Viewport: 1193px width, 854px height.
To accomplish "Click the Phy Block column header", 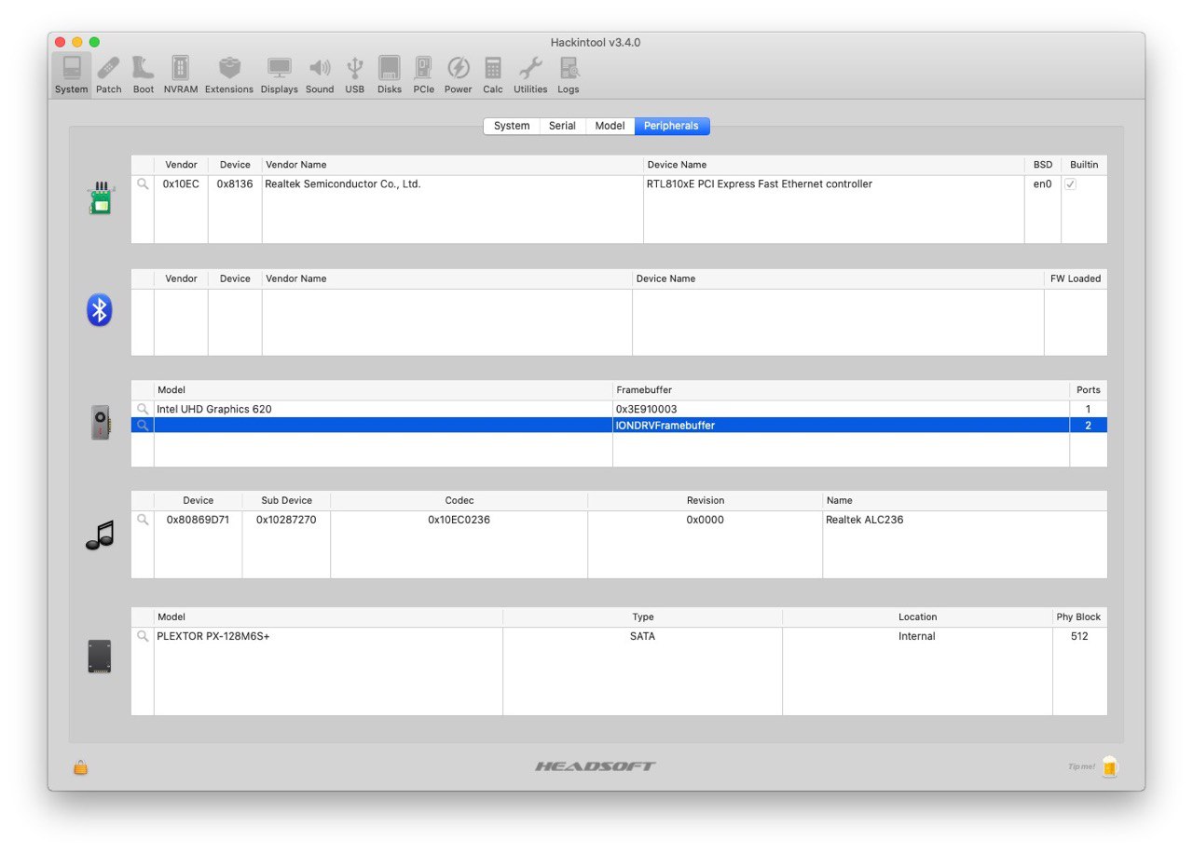I will pos(1079,617).
